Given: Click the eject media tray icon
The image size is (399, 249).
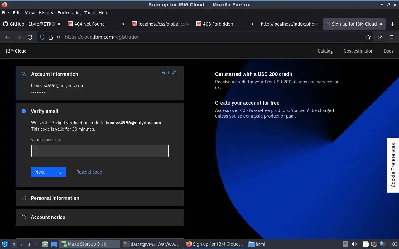Looking at the screenshot, I should point(345,244).
